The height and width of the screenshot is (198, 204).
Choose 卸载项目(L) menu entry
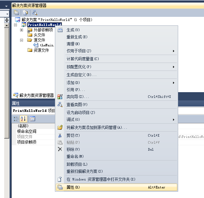pos(117,164)
